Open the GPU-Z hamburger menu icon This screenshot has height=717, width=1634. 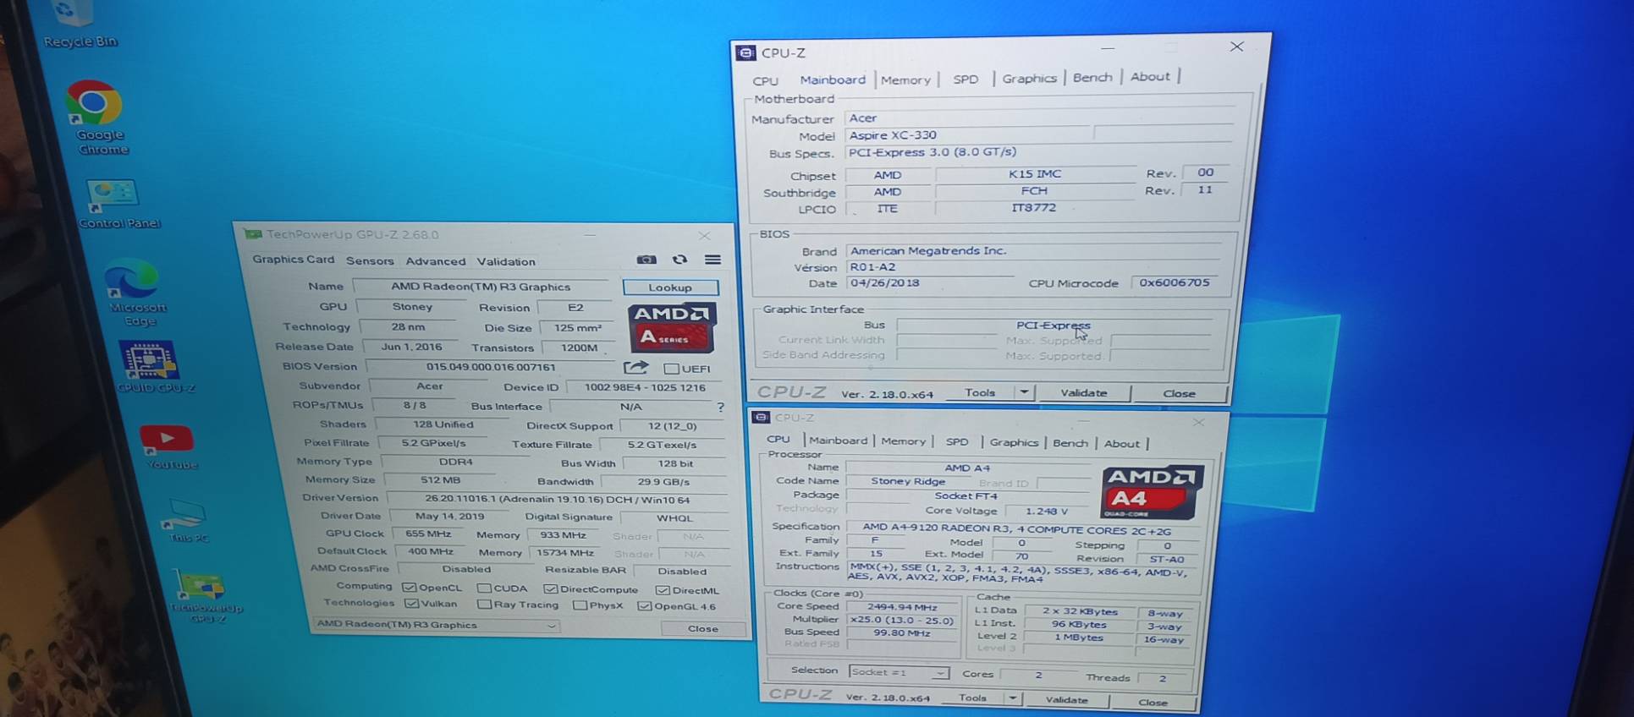point(712,260)
